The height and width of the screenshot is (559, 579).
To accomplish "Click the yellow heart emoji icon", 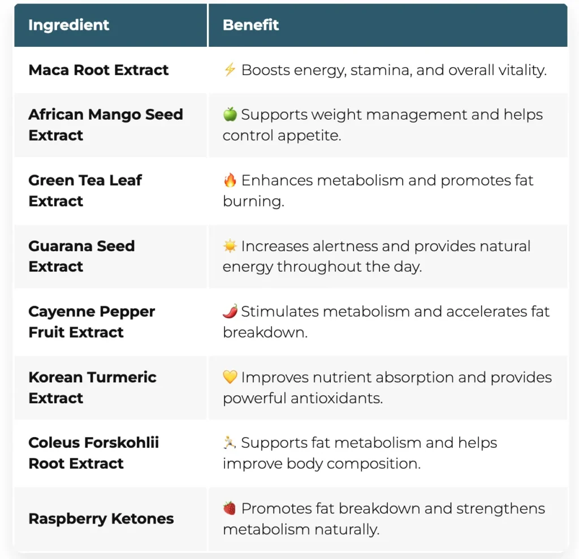I will coord(230,377).
